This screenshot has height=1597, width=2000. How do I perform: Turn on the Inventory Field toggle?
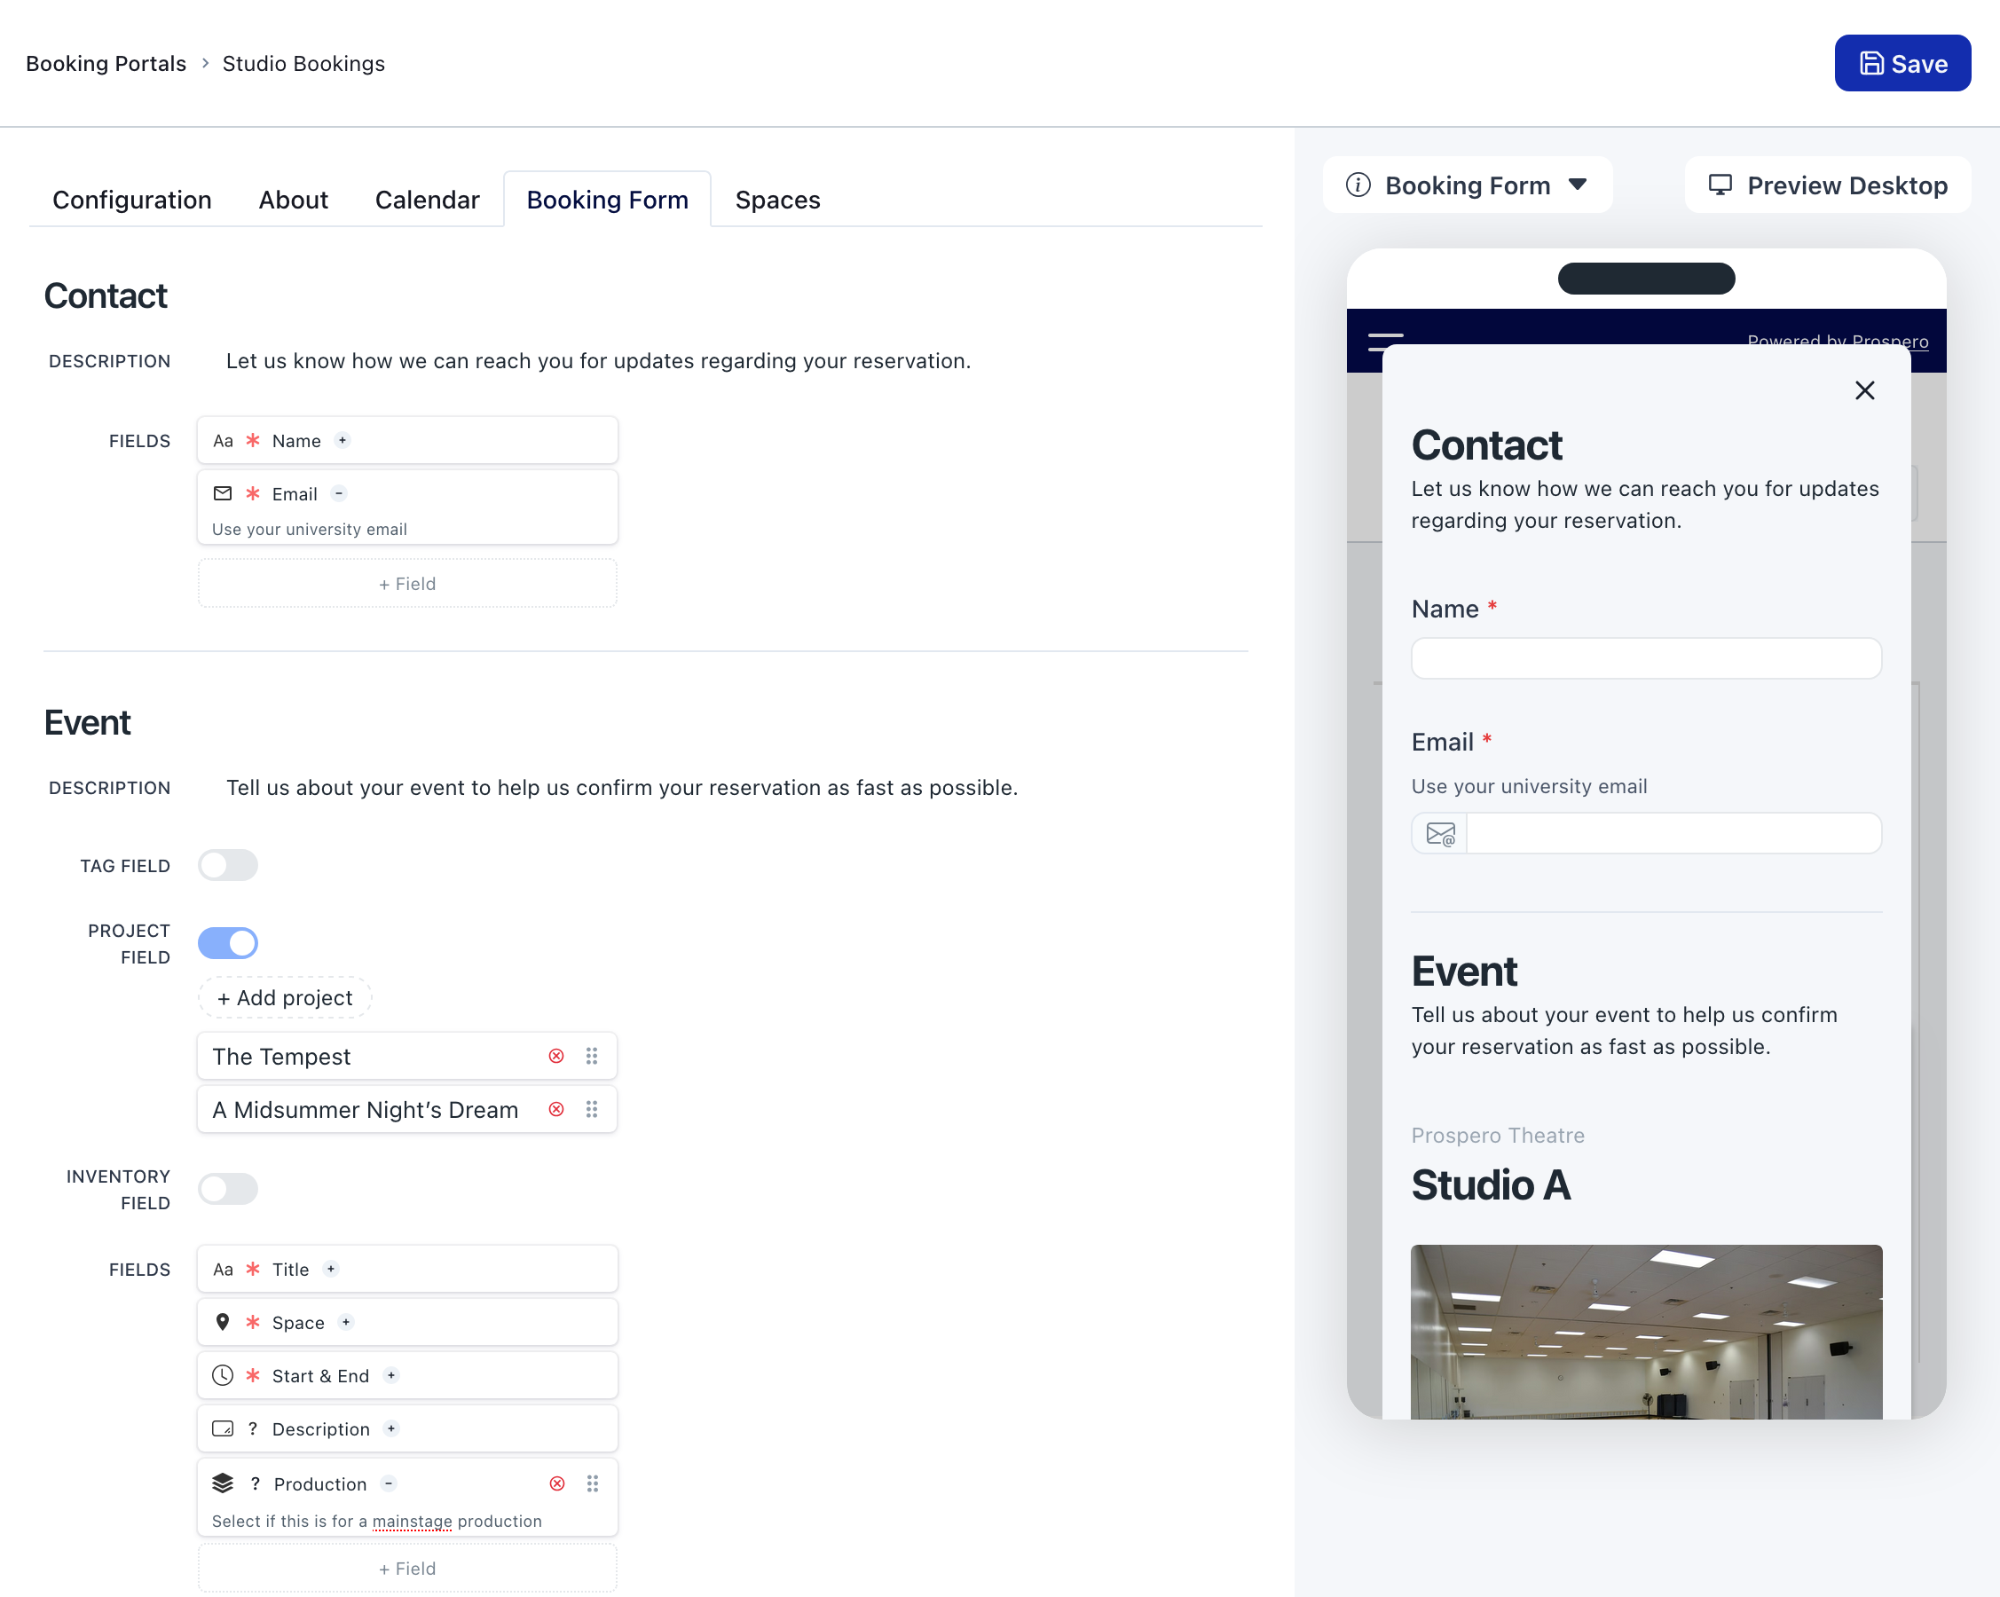pos(228,1189)
